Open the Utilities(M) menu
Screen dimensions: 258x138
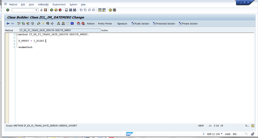coord(43,4)
